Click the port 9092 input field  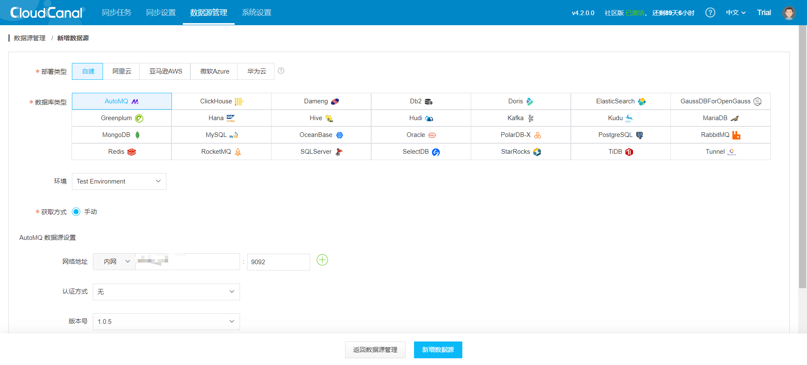(x=278, y=262)
